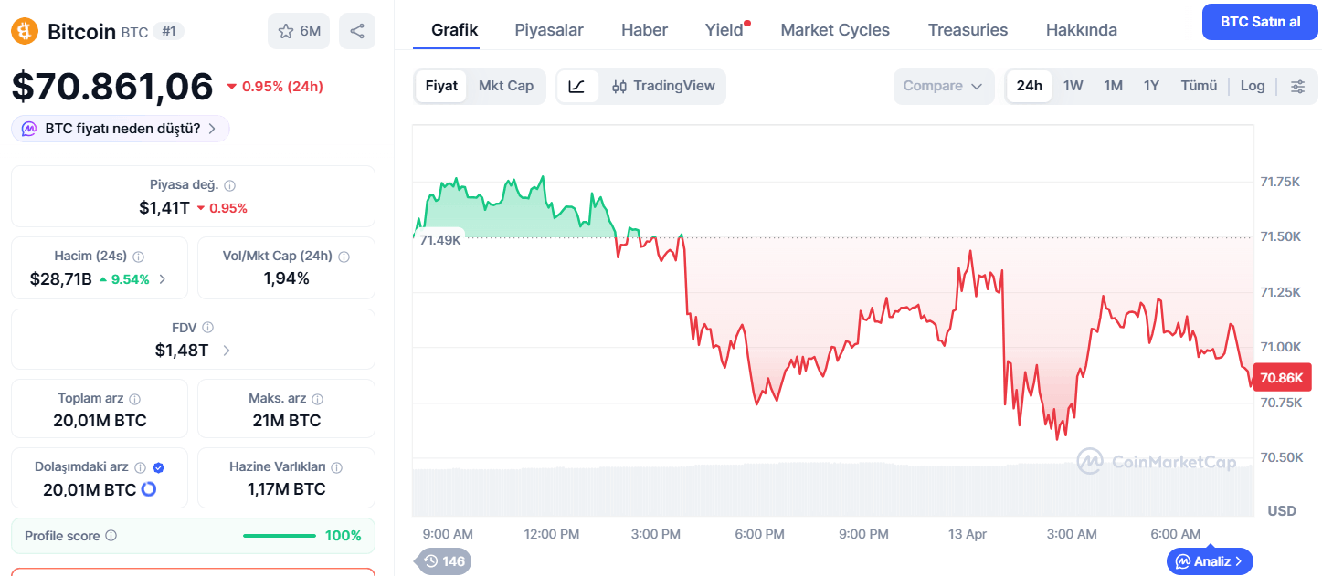Expand Hacim (24s) volume chevron
Screen dimensions: 1322x576
[163, 279]
